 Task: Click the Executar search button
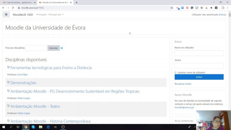54,48
